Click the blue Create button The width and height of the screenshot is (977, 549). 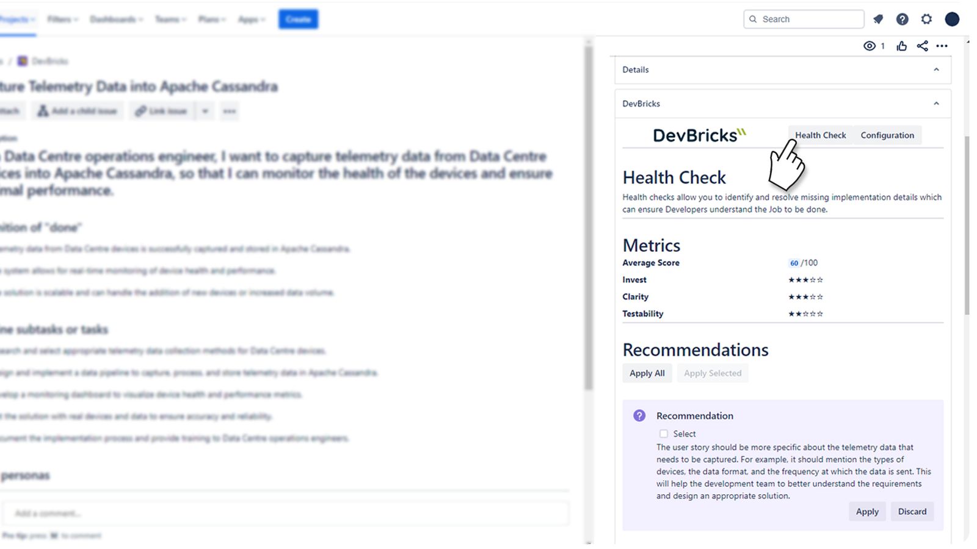tap(298, 20)
